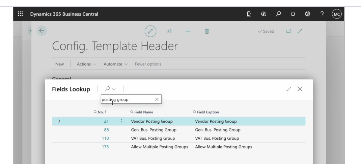Click the share icon on the page
Screen dimensions: 361x164
click(x=169, y=31)
